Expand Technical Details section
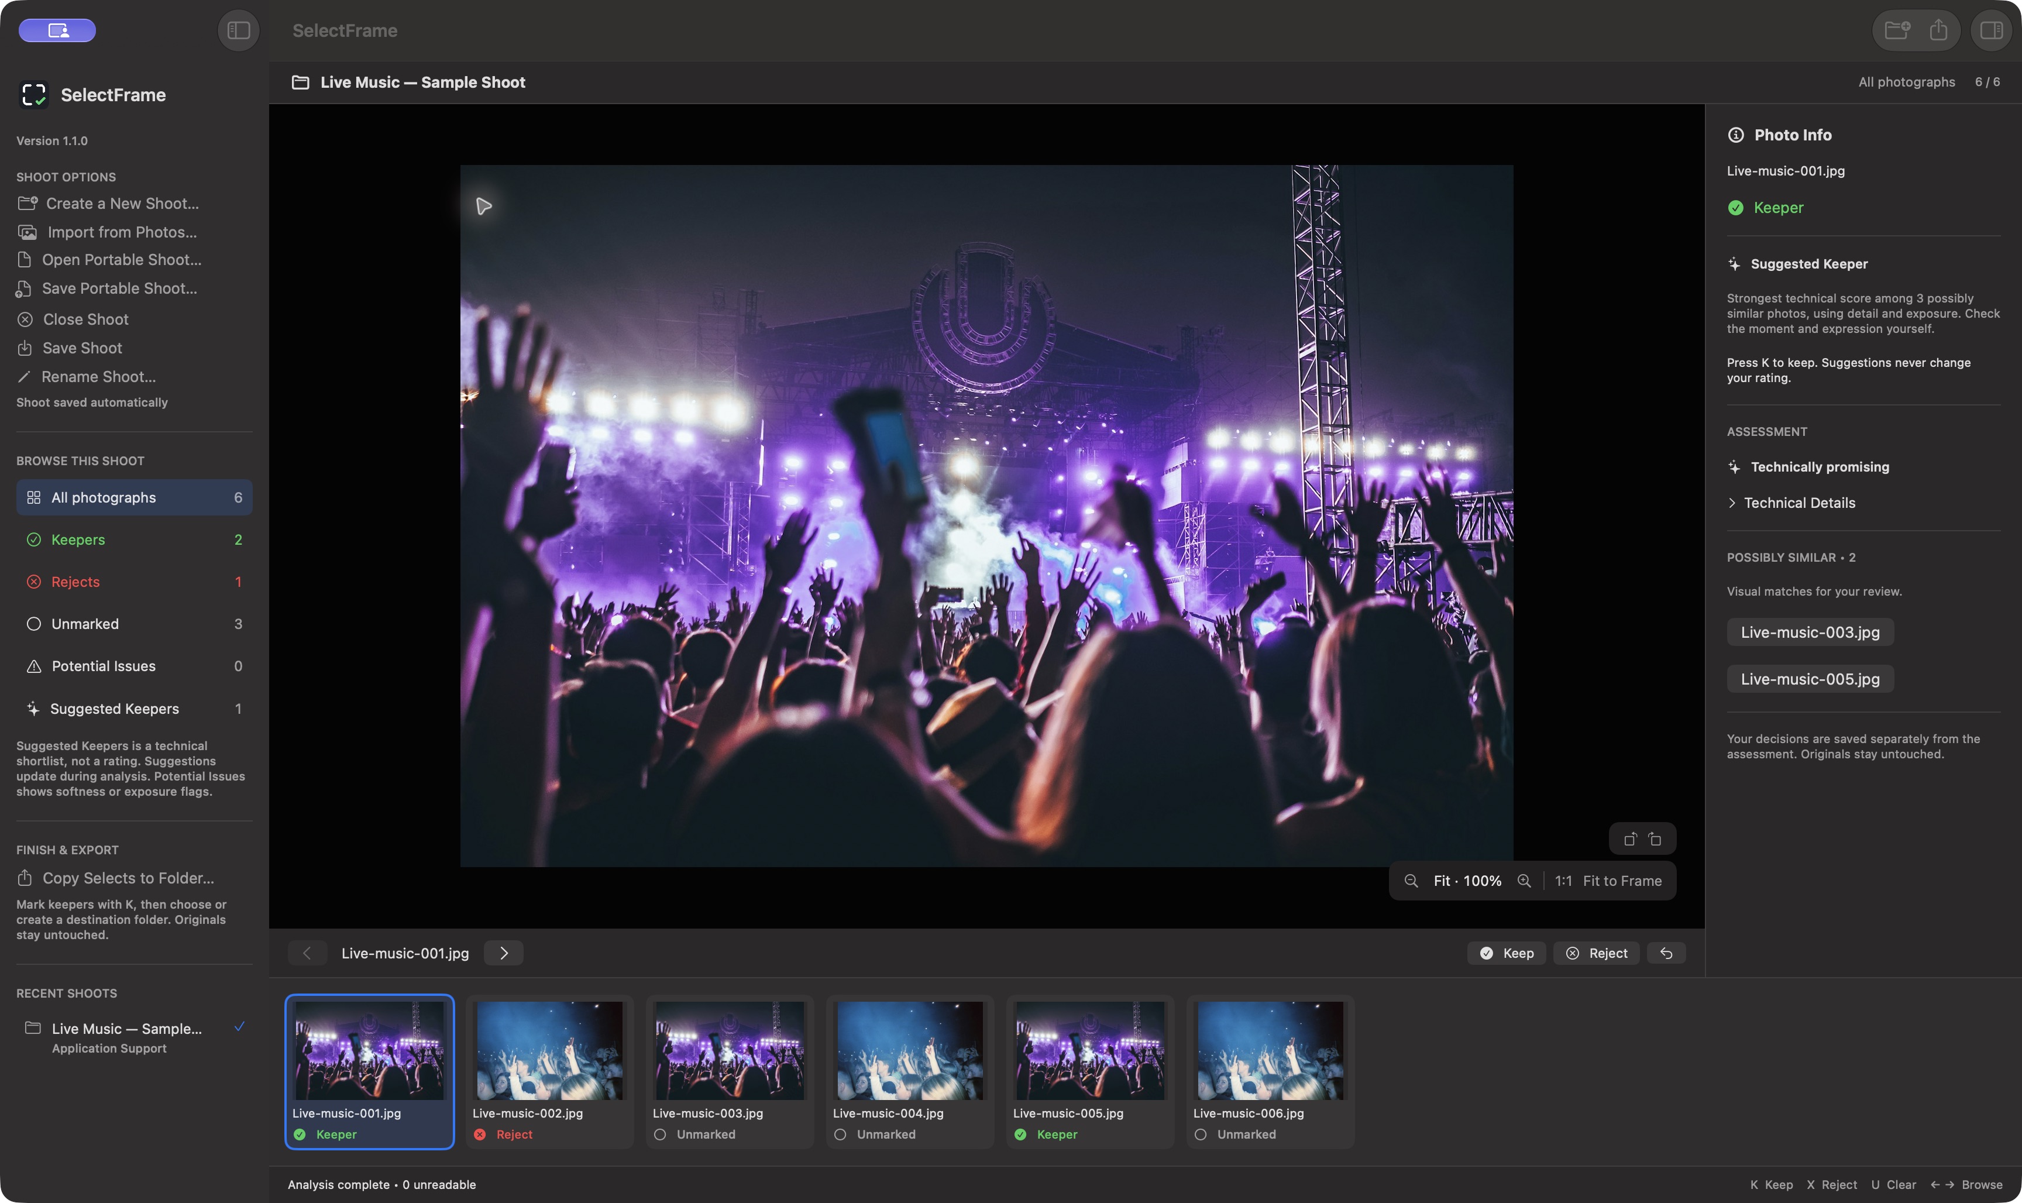 click(1791, 503)
